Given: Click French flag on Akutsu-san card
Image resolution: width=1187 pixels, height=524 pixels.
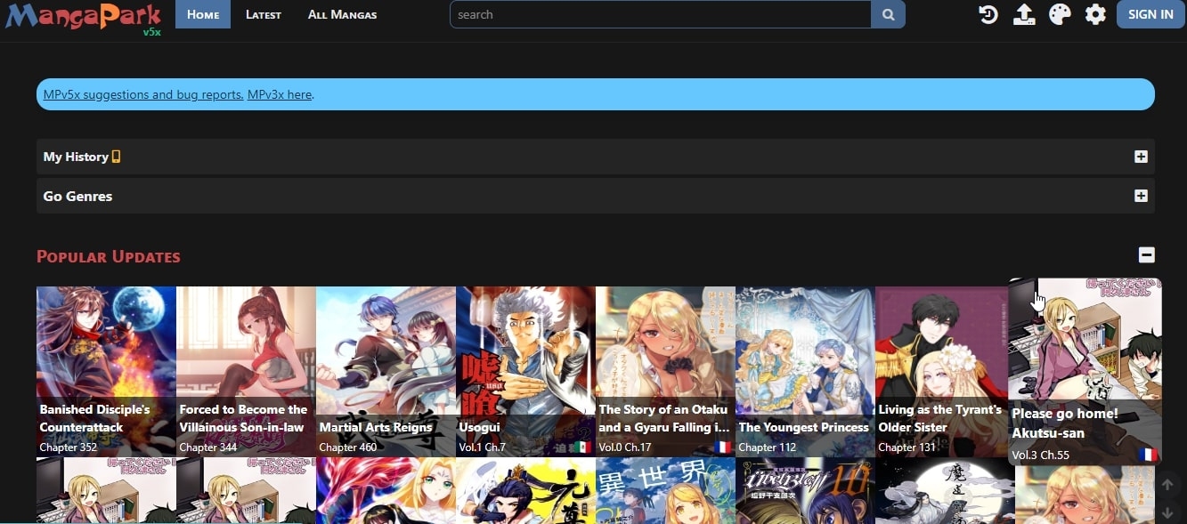Looking at the screenshot, I should pyautogui.click(x=1147, y=455).
